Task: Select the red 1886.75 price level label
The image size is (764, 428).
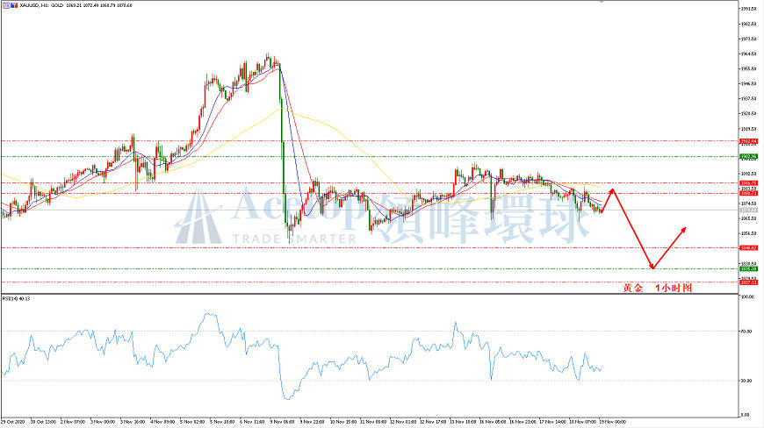Action: coord(749,183)
